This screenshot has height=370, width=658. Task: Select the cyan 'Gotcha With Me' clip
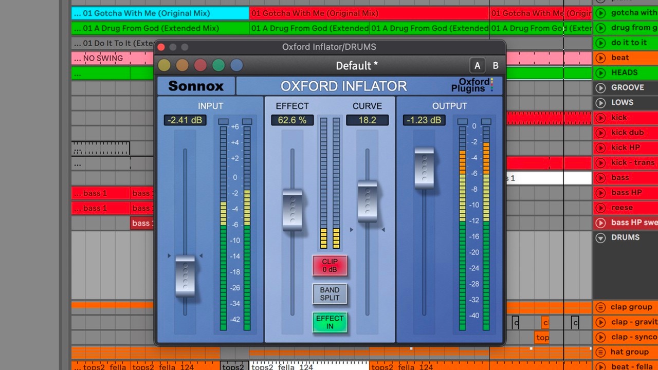tap(160, 13)
